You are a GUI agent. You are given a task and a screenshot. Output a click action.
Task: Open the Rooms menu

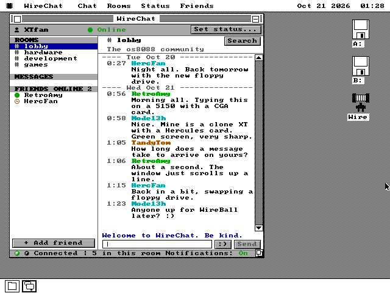point(119,5)
